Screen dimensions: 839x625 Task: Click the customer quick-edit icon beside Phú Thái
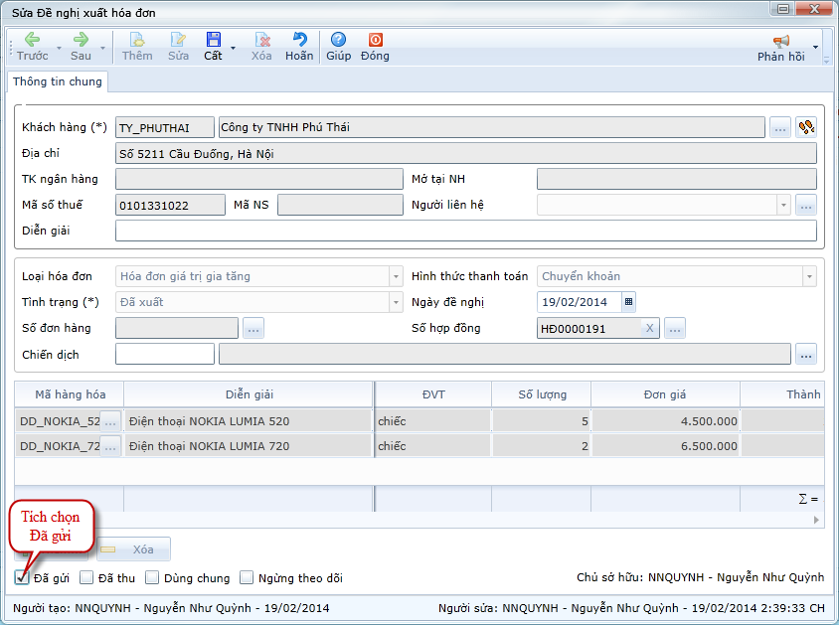[x=806, y=127]
